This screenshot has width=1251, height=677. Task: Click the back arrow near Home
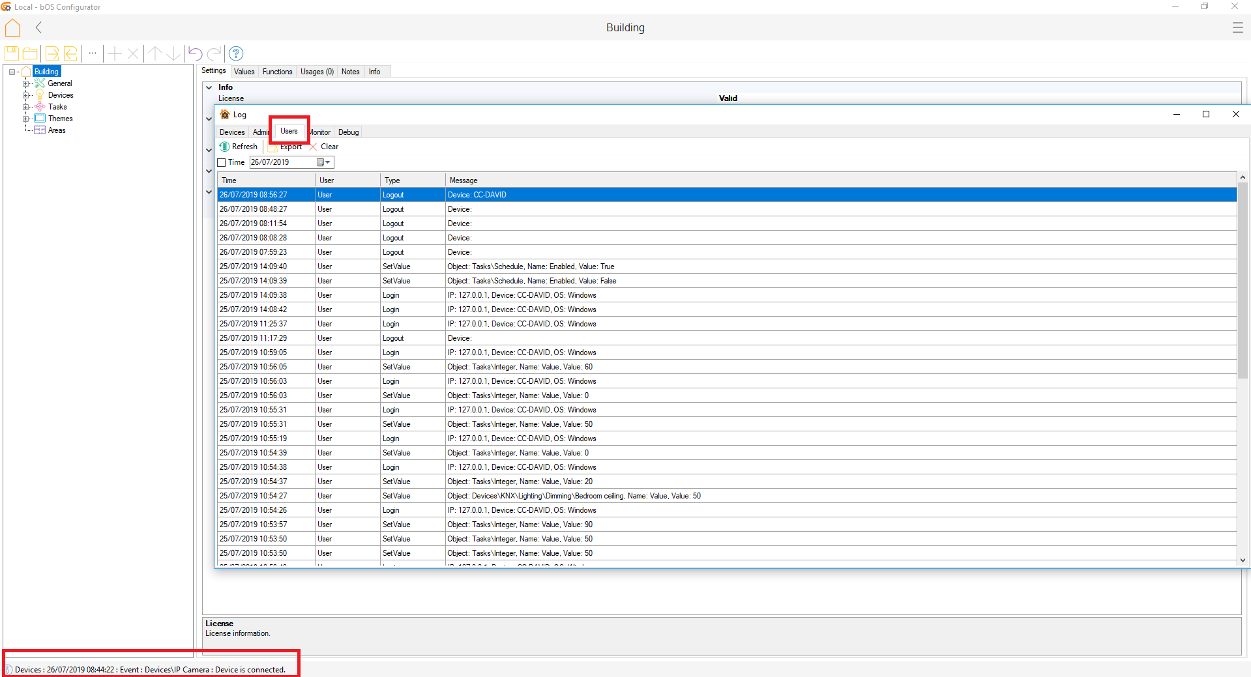[x=38, y=27]
